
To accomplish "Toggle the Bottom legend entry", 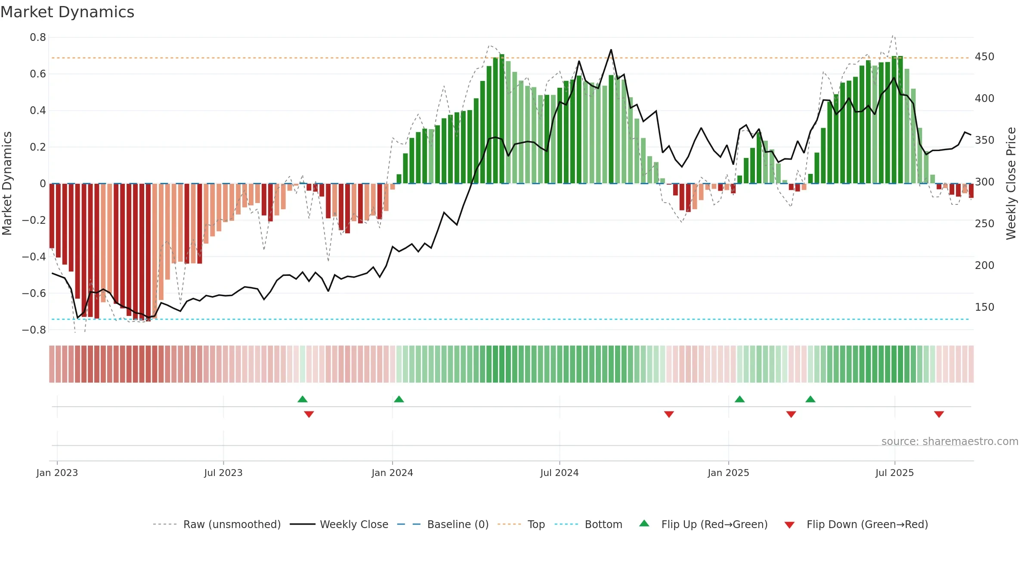I will tap(588, 524).
